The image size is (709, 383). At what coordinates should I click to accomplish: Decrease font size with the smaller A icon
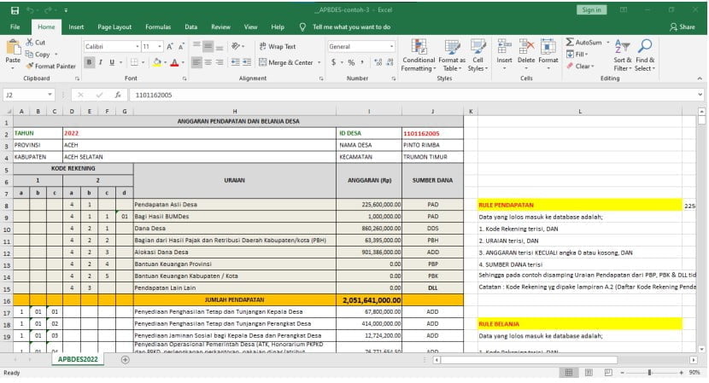181,47
